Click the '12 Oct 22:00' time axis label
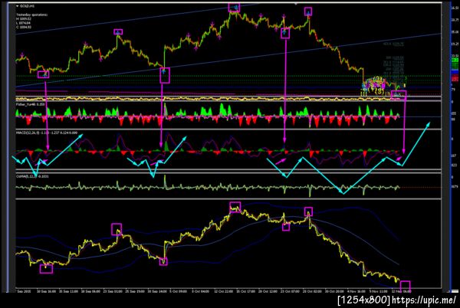This screenshot has height=308, width=460. 224,292
